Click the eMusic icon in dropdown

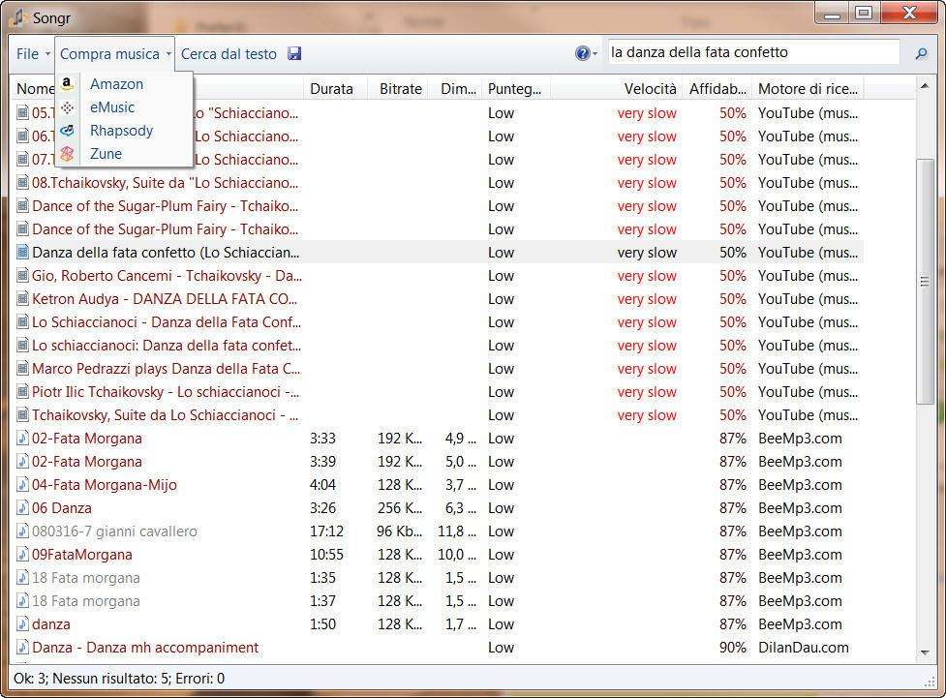(x=68, y=107)
